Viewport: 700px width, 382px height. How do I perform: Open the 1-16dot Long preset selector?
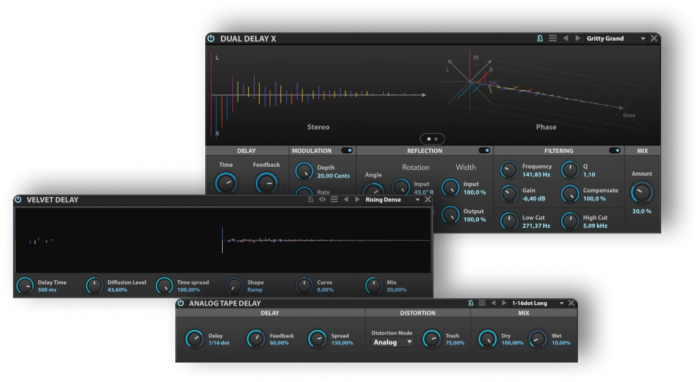(561, 303)
